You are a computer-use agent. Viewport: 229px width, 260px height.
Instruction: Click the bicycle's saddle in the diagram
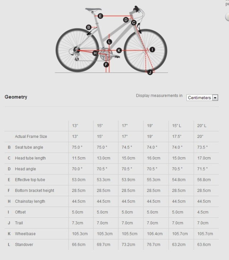coord(93,10)
